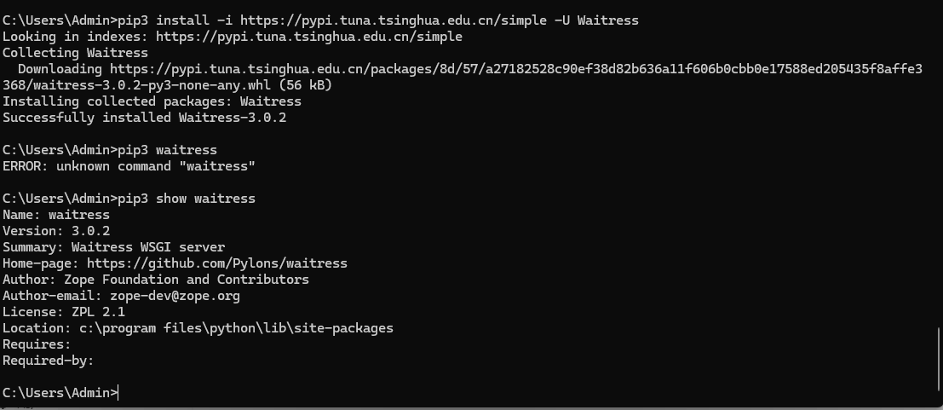Image resolution: width=943 pixels, height=410 pixels.
Task: Click the scrollbar thumb on the right edge
Action: pyautogui.click(x=938, y=354)
